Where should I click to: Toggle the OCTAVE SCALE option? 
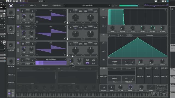(162, 88)
